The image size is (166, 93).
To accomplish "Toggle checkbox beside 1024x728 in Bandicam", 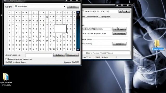I will (x=83, y=11).
